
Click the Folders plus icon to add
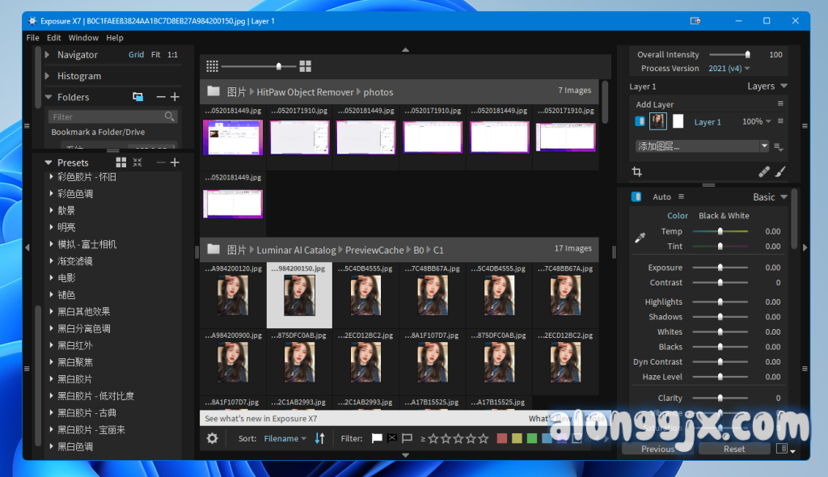(x=175, y=97)
